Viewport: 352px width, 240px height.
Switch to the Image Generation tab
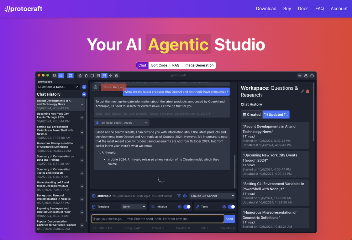tap(199, 65)
